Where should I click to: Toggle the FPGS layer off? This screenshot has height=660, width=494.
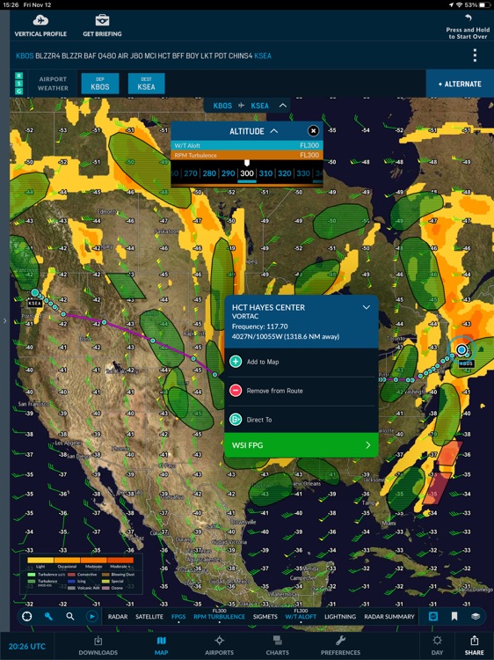pyautogui.click(x=178, y=617)
